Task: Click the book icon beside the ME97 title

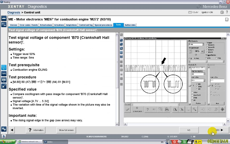Action: click(x=227, y=19)
